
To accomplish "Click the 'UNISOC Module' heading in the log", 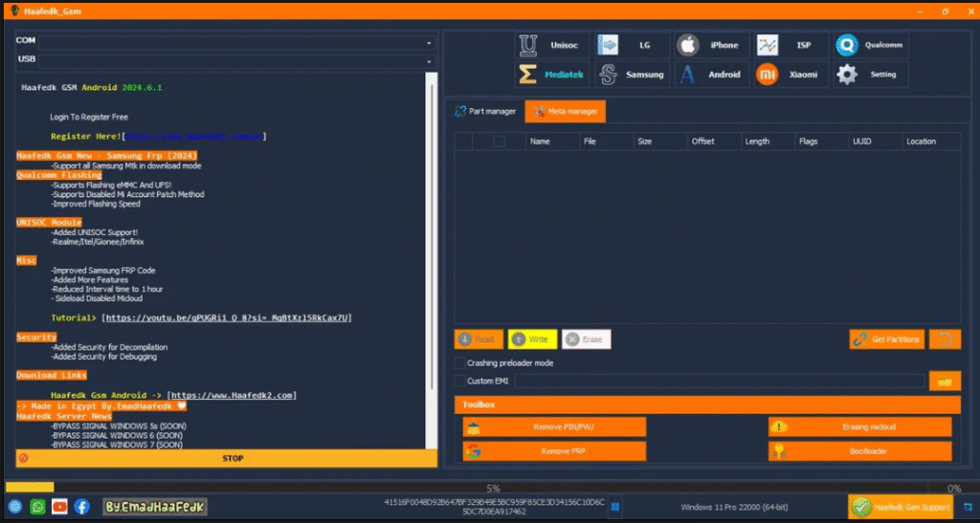I will (x=49, y=222).
